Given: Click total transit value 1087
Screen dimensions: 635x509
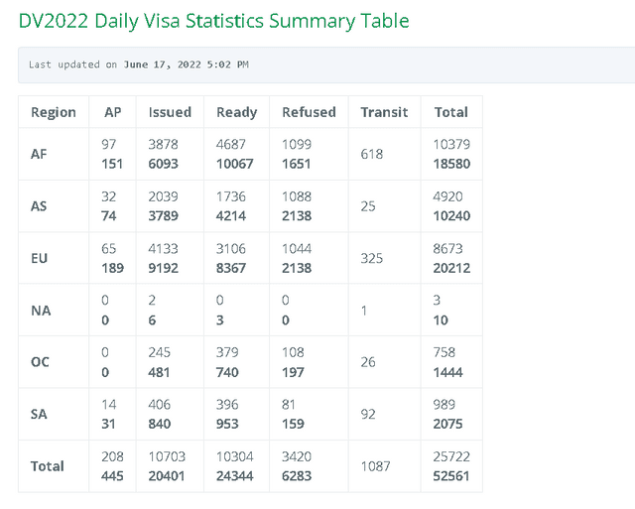Looking at the screenshot, I should click(375, 466).
